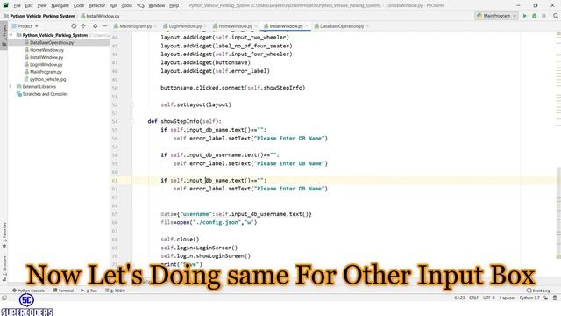Switch to the DataBaseOperation.py editor tab
Screen dimensions: 561x316
(341, 26)
